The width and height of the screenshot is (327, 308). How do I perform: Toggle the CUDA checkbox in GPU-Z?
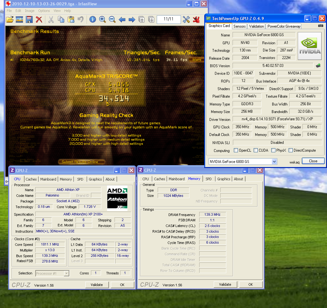click(x=256, y=150)
